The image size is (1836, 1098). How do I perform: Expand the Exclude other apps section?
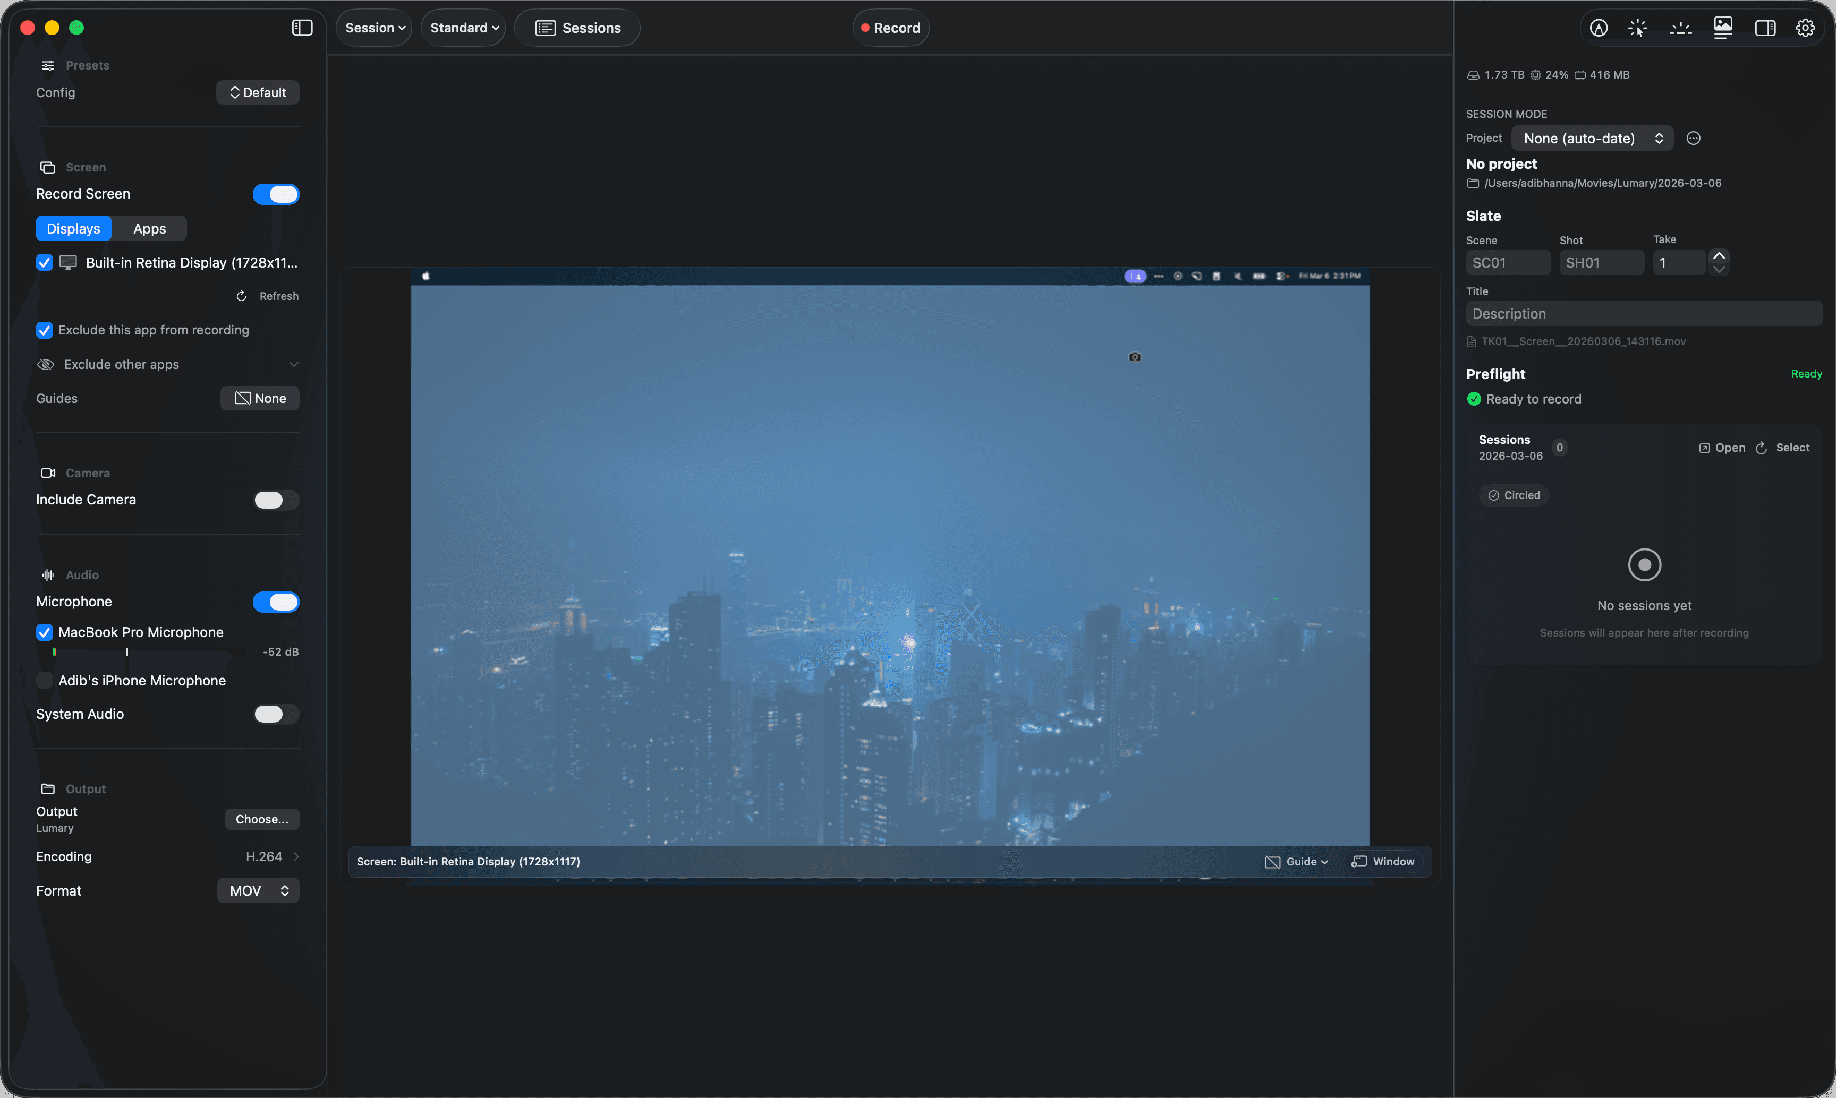point(294,364)
